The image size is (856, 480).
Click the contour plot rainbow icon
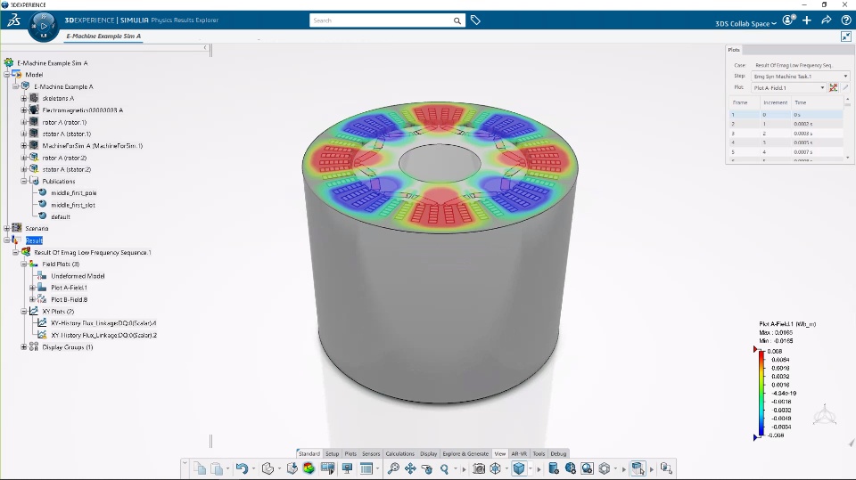[x=309, y=468]
